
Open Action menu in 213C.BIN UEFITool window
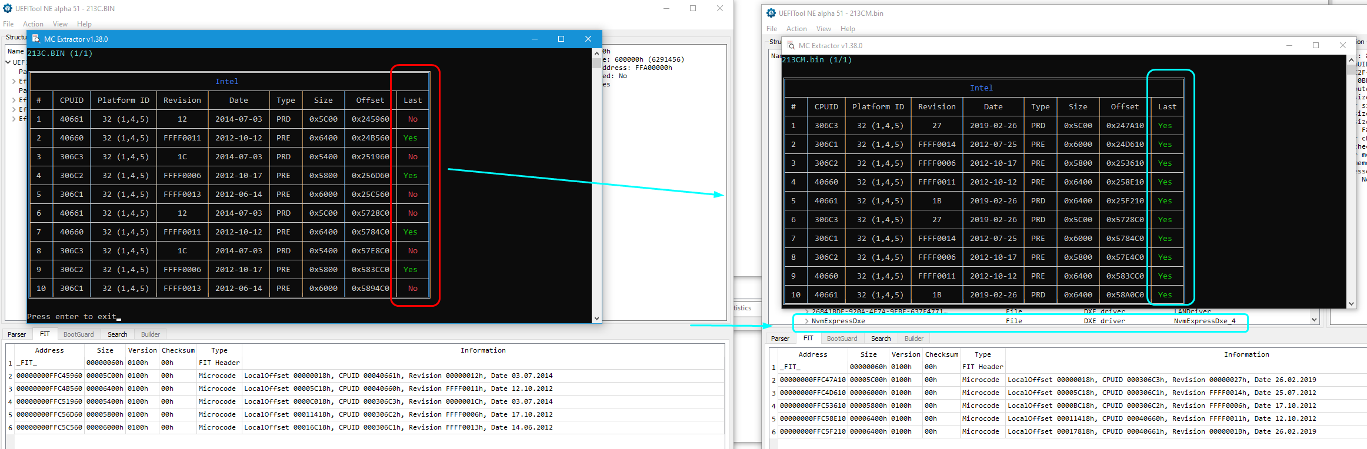[x=33, y=24]
